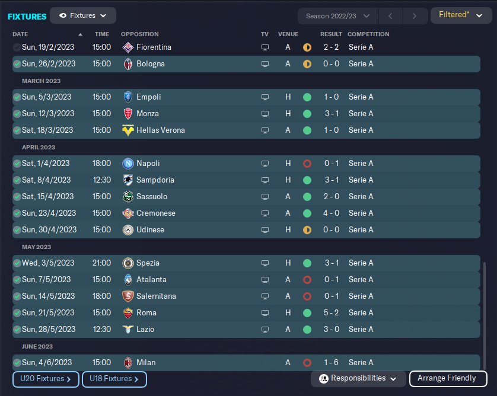Toggle the green check beside the Bologna fixture
Screen dimensions: 497x396
[17, 63]
